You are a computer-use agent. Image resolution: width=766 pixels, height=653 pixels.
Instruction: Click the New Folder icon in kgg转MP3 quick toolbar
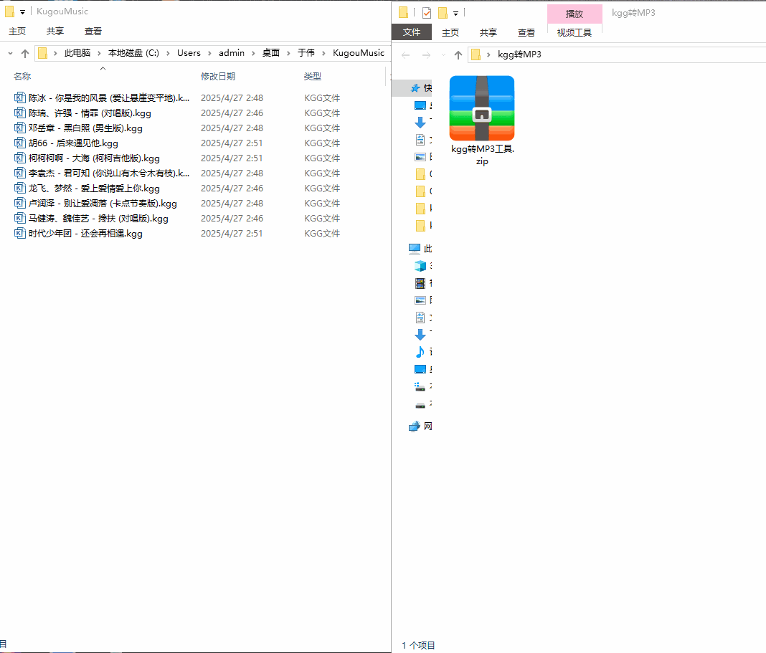click(x=443, y=13)
